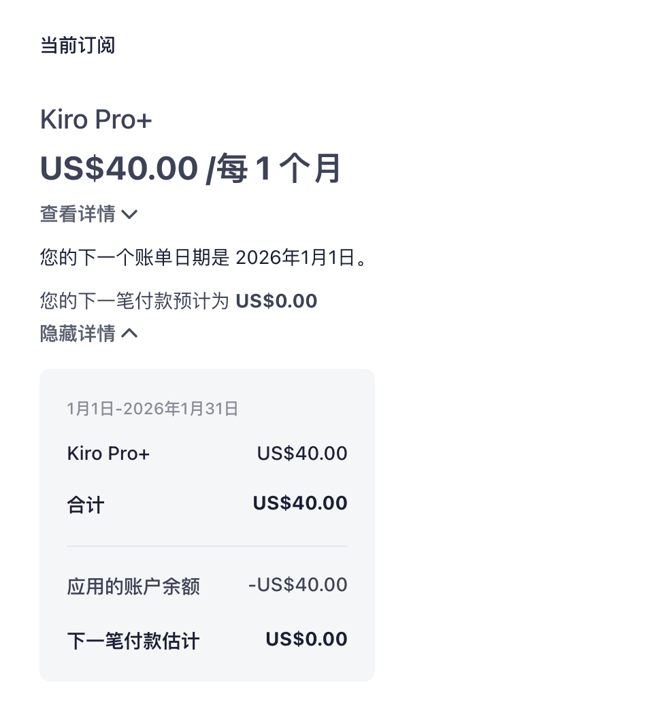Click the Kiro Pro+ plan title
The image size is (671, 702).
[96, 120]
